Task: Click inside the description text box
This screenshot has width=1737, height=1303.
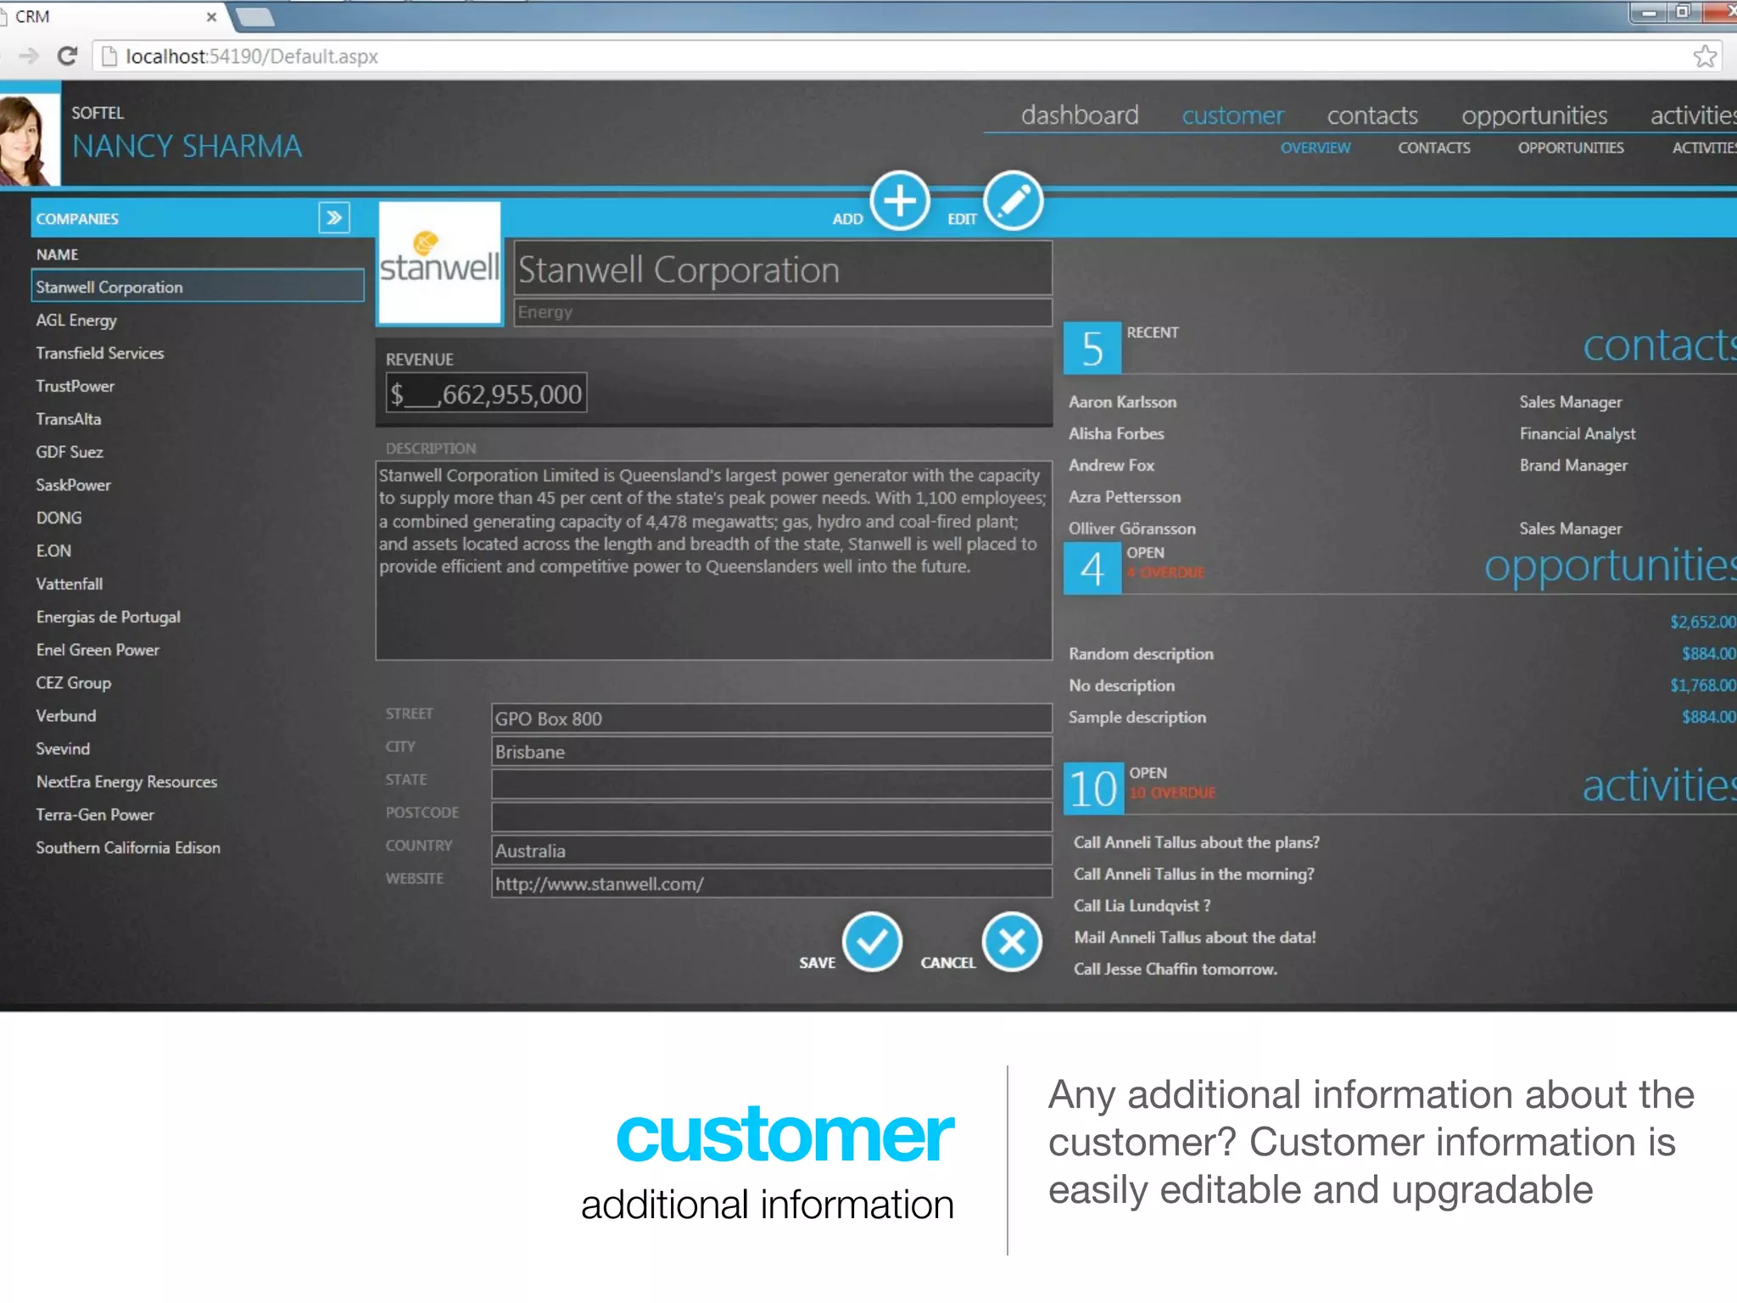Action: click(714, 560)
